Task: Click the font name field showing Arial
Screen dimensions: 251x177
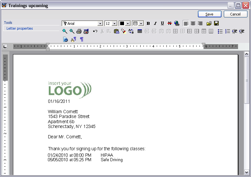Action: 80,24
